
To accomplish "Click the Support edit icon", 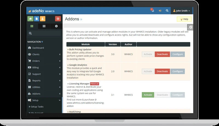I will click(x=30, y=74).
